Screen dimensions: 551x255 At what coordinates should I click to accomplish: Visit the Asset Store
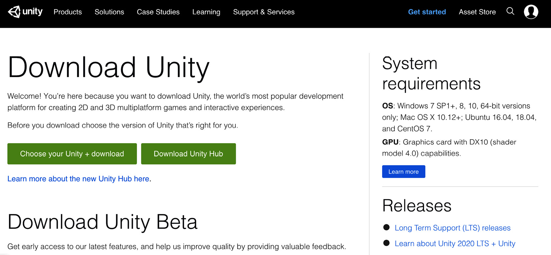[x=477, y=12]
